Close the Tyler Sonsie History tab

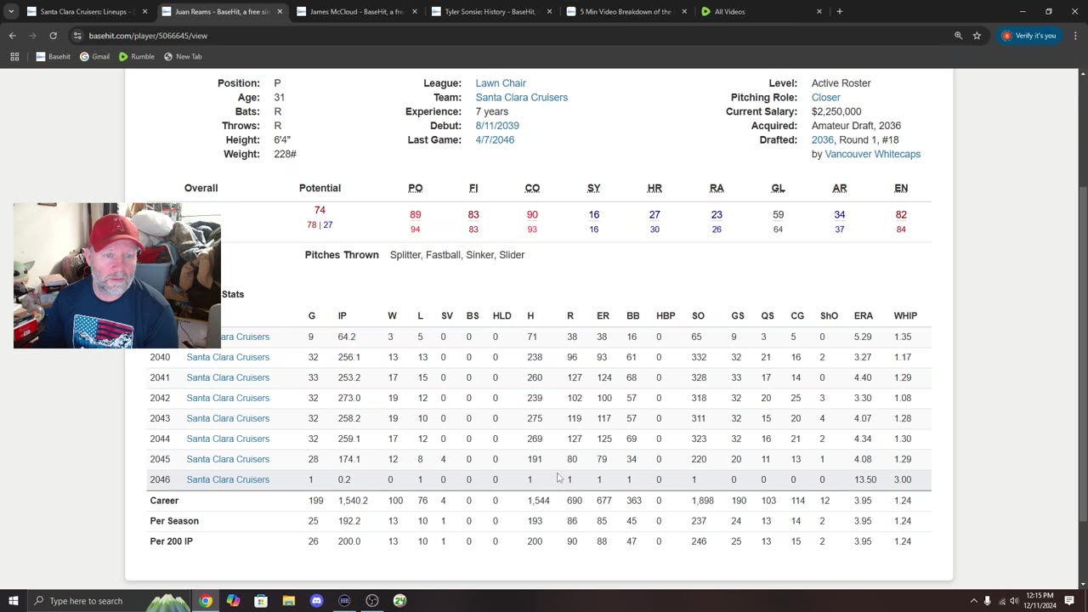[x=550, y=12]
